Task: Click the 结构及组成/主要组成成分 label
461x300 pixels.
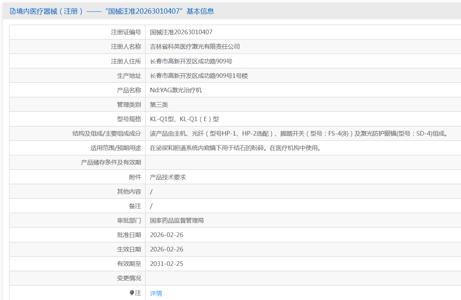Action: point(107,133)
